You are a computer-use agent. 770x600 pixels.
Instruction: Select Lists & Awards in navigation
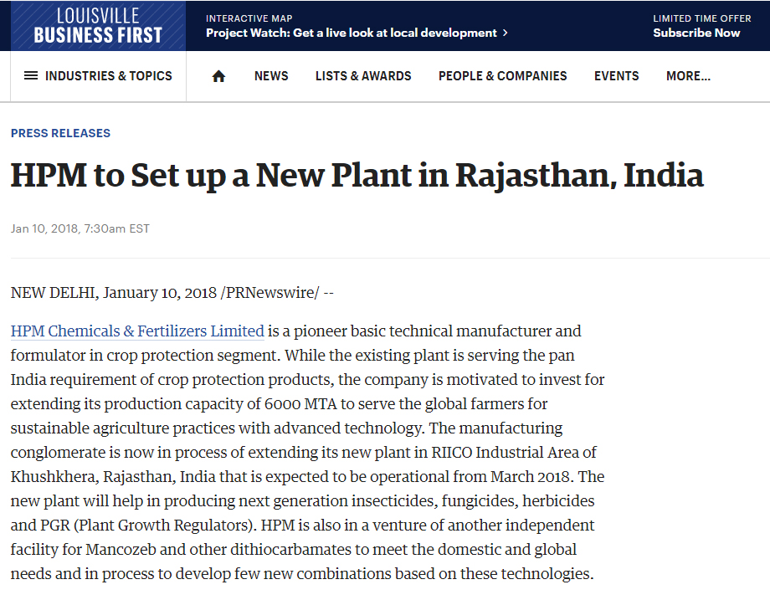coord(363,76)
